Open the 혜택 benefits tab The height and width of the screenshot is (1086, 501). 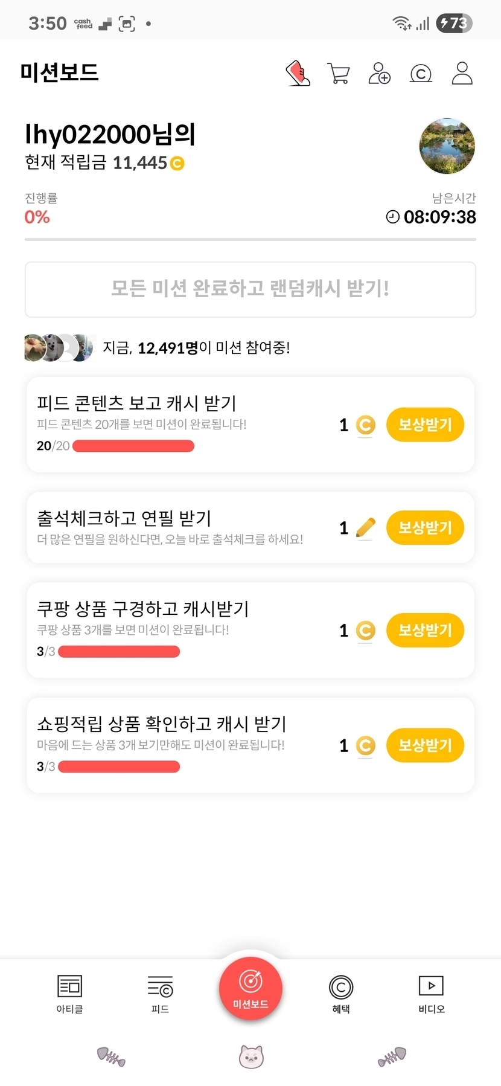(341, 994)
